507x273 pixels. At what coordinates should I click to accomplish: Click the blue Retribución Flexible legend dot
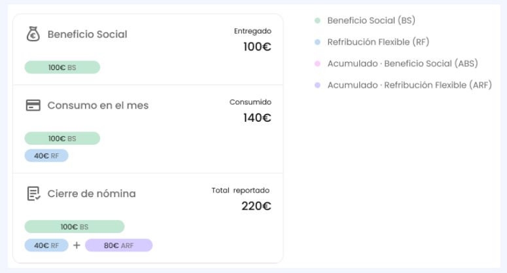click(317, 43)
